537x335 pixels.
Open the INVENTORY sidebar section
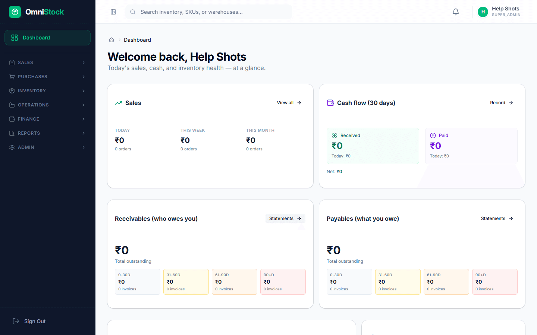tap(47, 91)
